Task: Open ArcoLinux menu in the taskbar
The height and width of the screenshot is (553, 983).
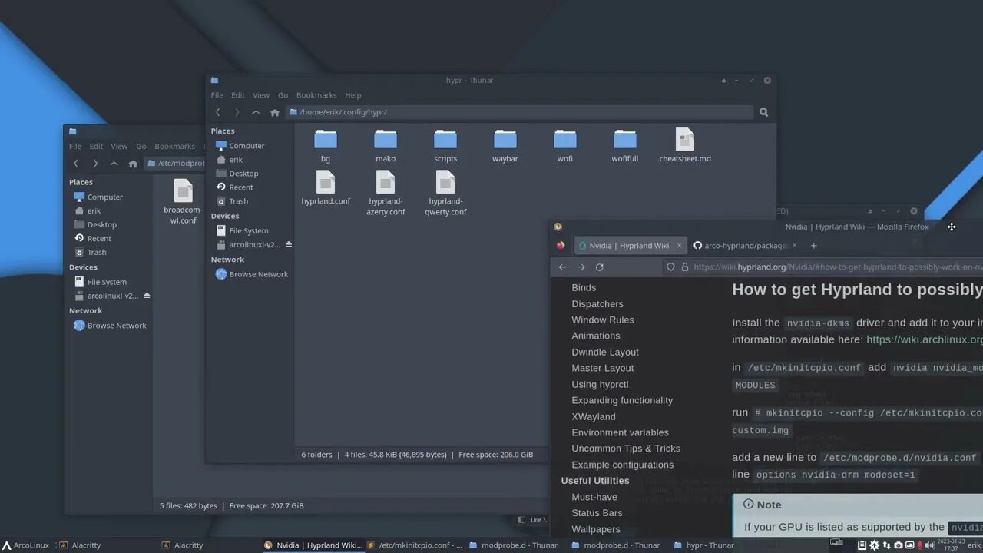Action: click(x=25, y=545)
